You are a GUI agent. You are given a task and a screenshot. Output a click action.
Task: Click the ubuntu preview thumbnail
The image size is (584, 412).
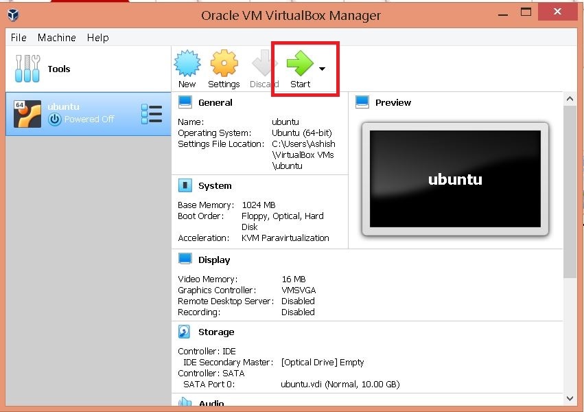pos(455,179)
